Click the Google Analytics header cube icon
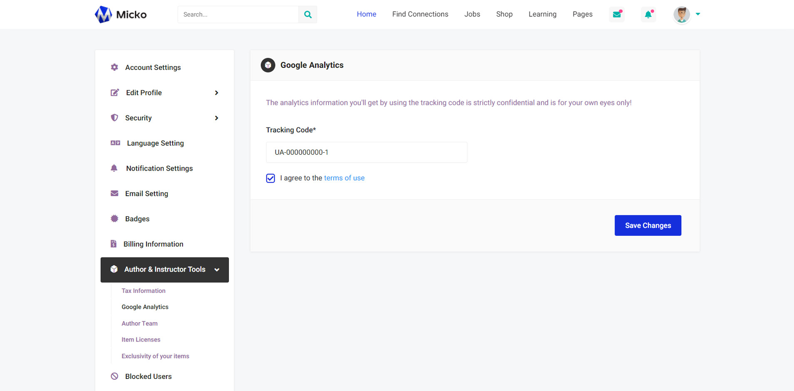Viewport: 794px width, 391px height. (x=268, y=65)
